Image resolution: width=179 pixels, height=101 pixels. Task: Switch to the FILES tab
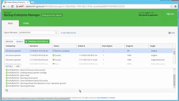click(10, 23)
